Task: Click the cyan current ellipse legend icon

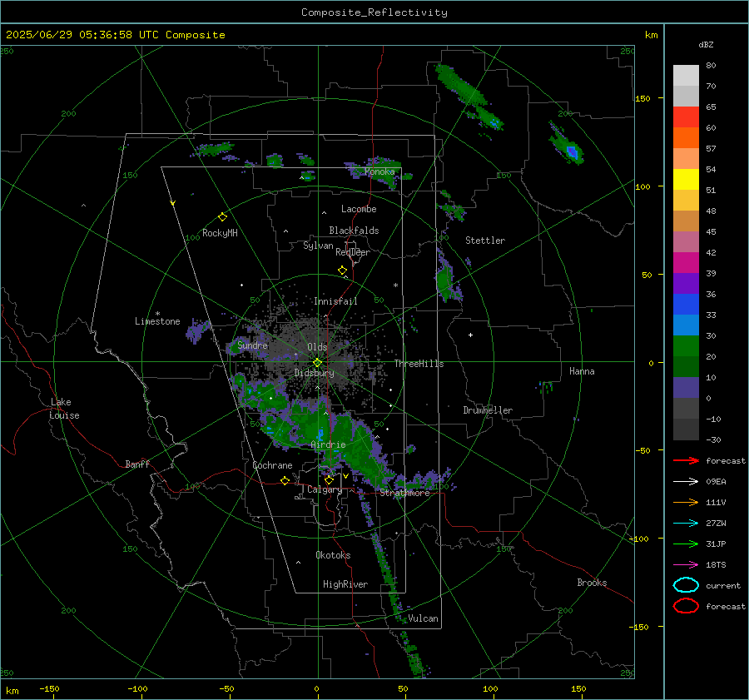Action: 686,585
